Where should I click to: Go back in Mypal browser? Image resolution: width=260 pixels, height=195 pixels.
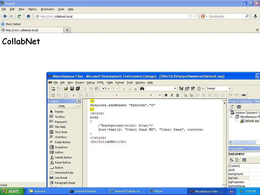[x=5, y=16]
